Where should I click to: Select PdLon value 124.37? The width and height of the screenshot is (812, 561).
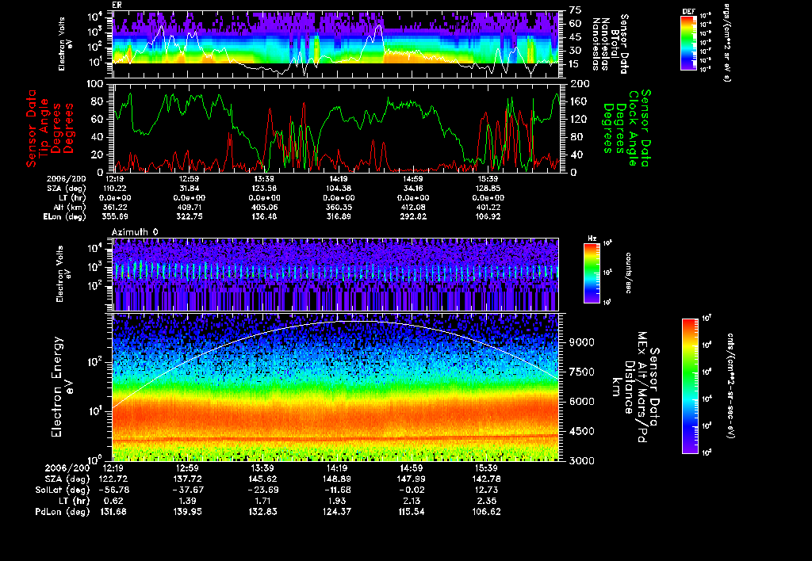[x=337, y=511]
